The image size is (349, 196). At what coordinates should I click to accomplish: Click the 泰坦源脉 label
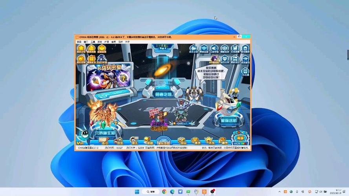159,129
